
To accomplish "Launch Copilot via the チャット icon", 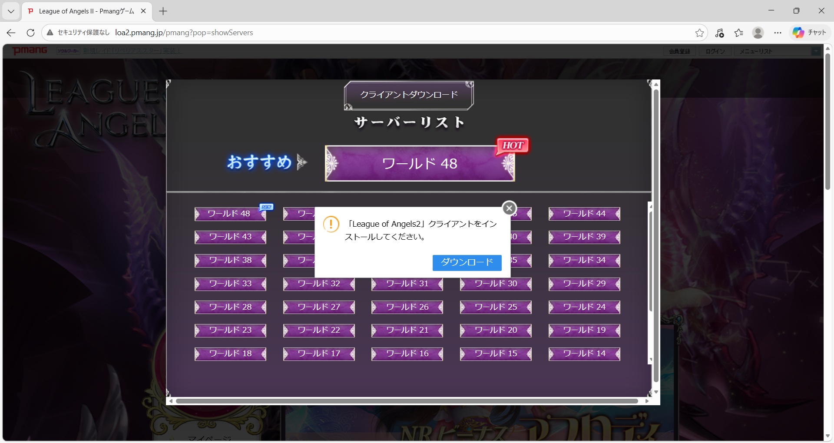I will pos(809,33).
